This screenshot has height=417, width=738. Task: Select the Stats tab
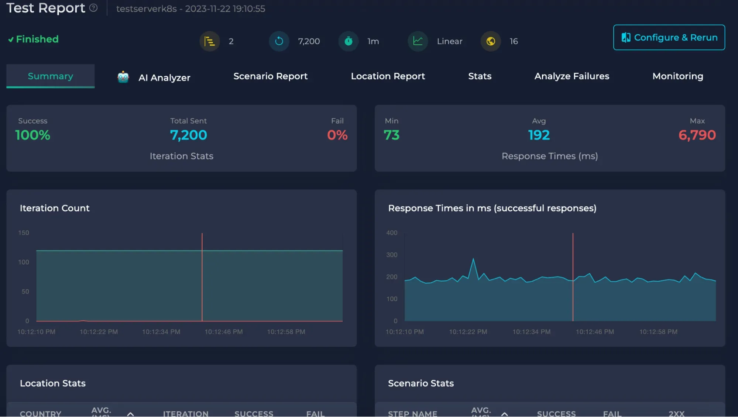pyautogui.click(x=480, y=76)
